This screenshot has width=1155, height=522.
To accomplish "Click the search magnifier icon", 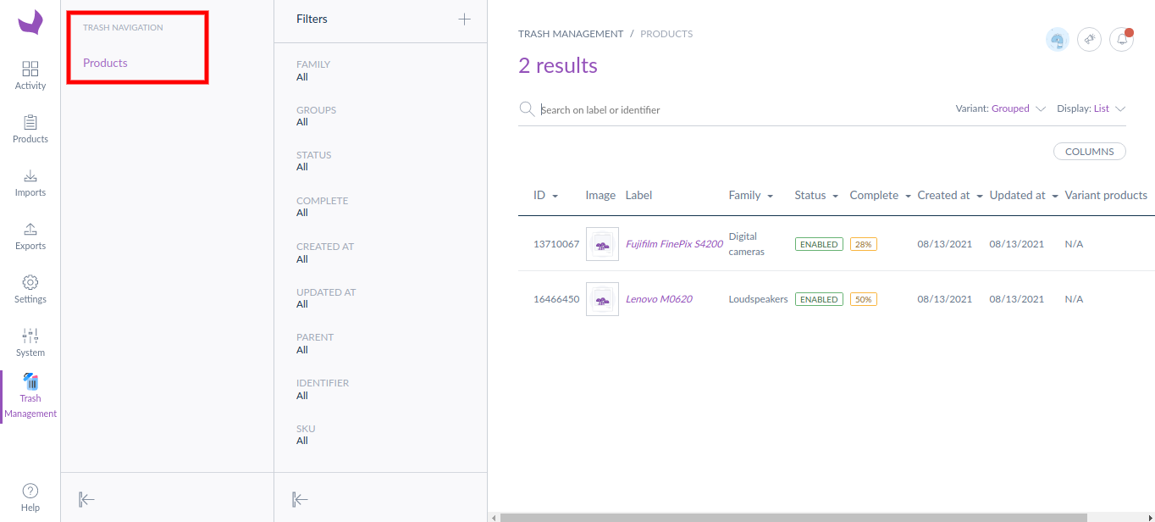I will [527, 109].
